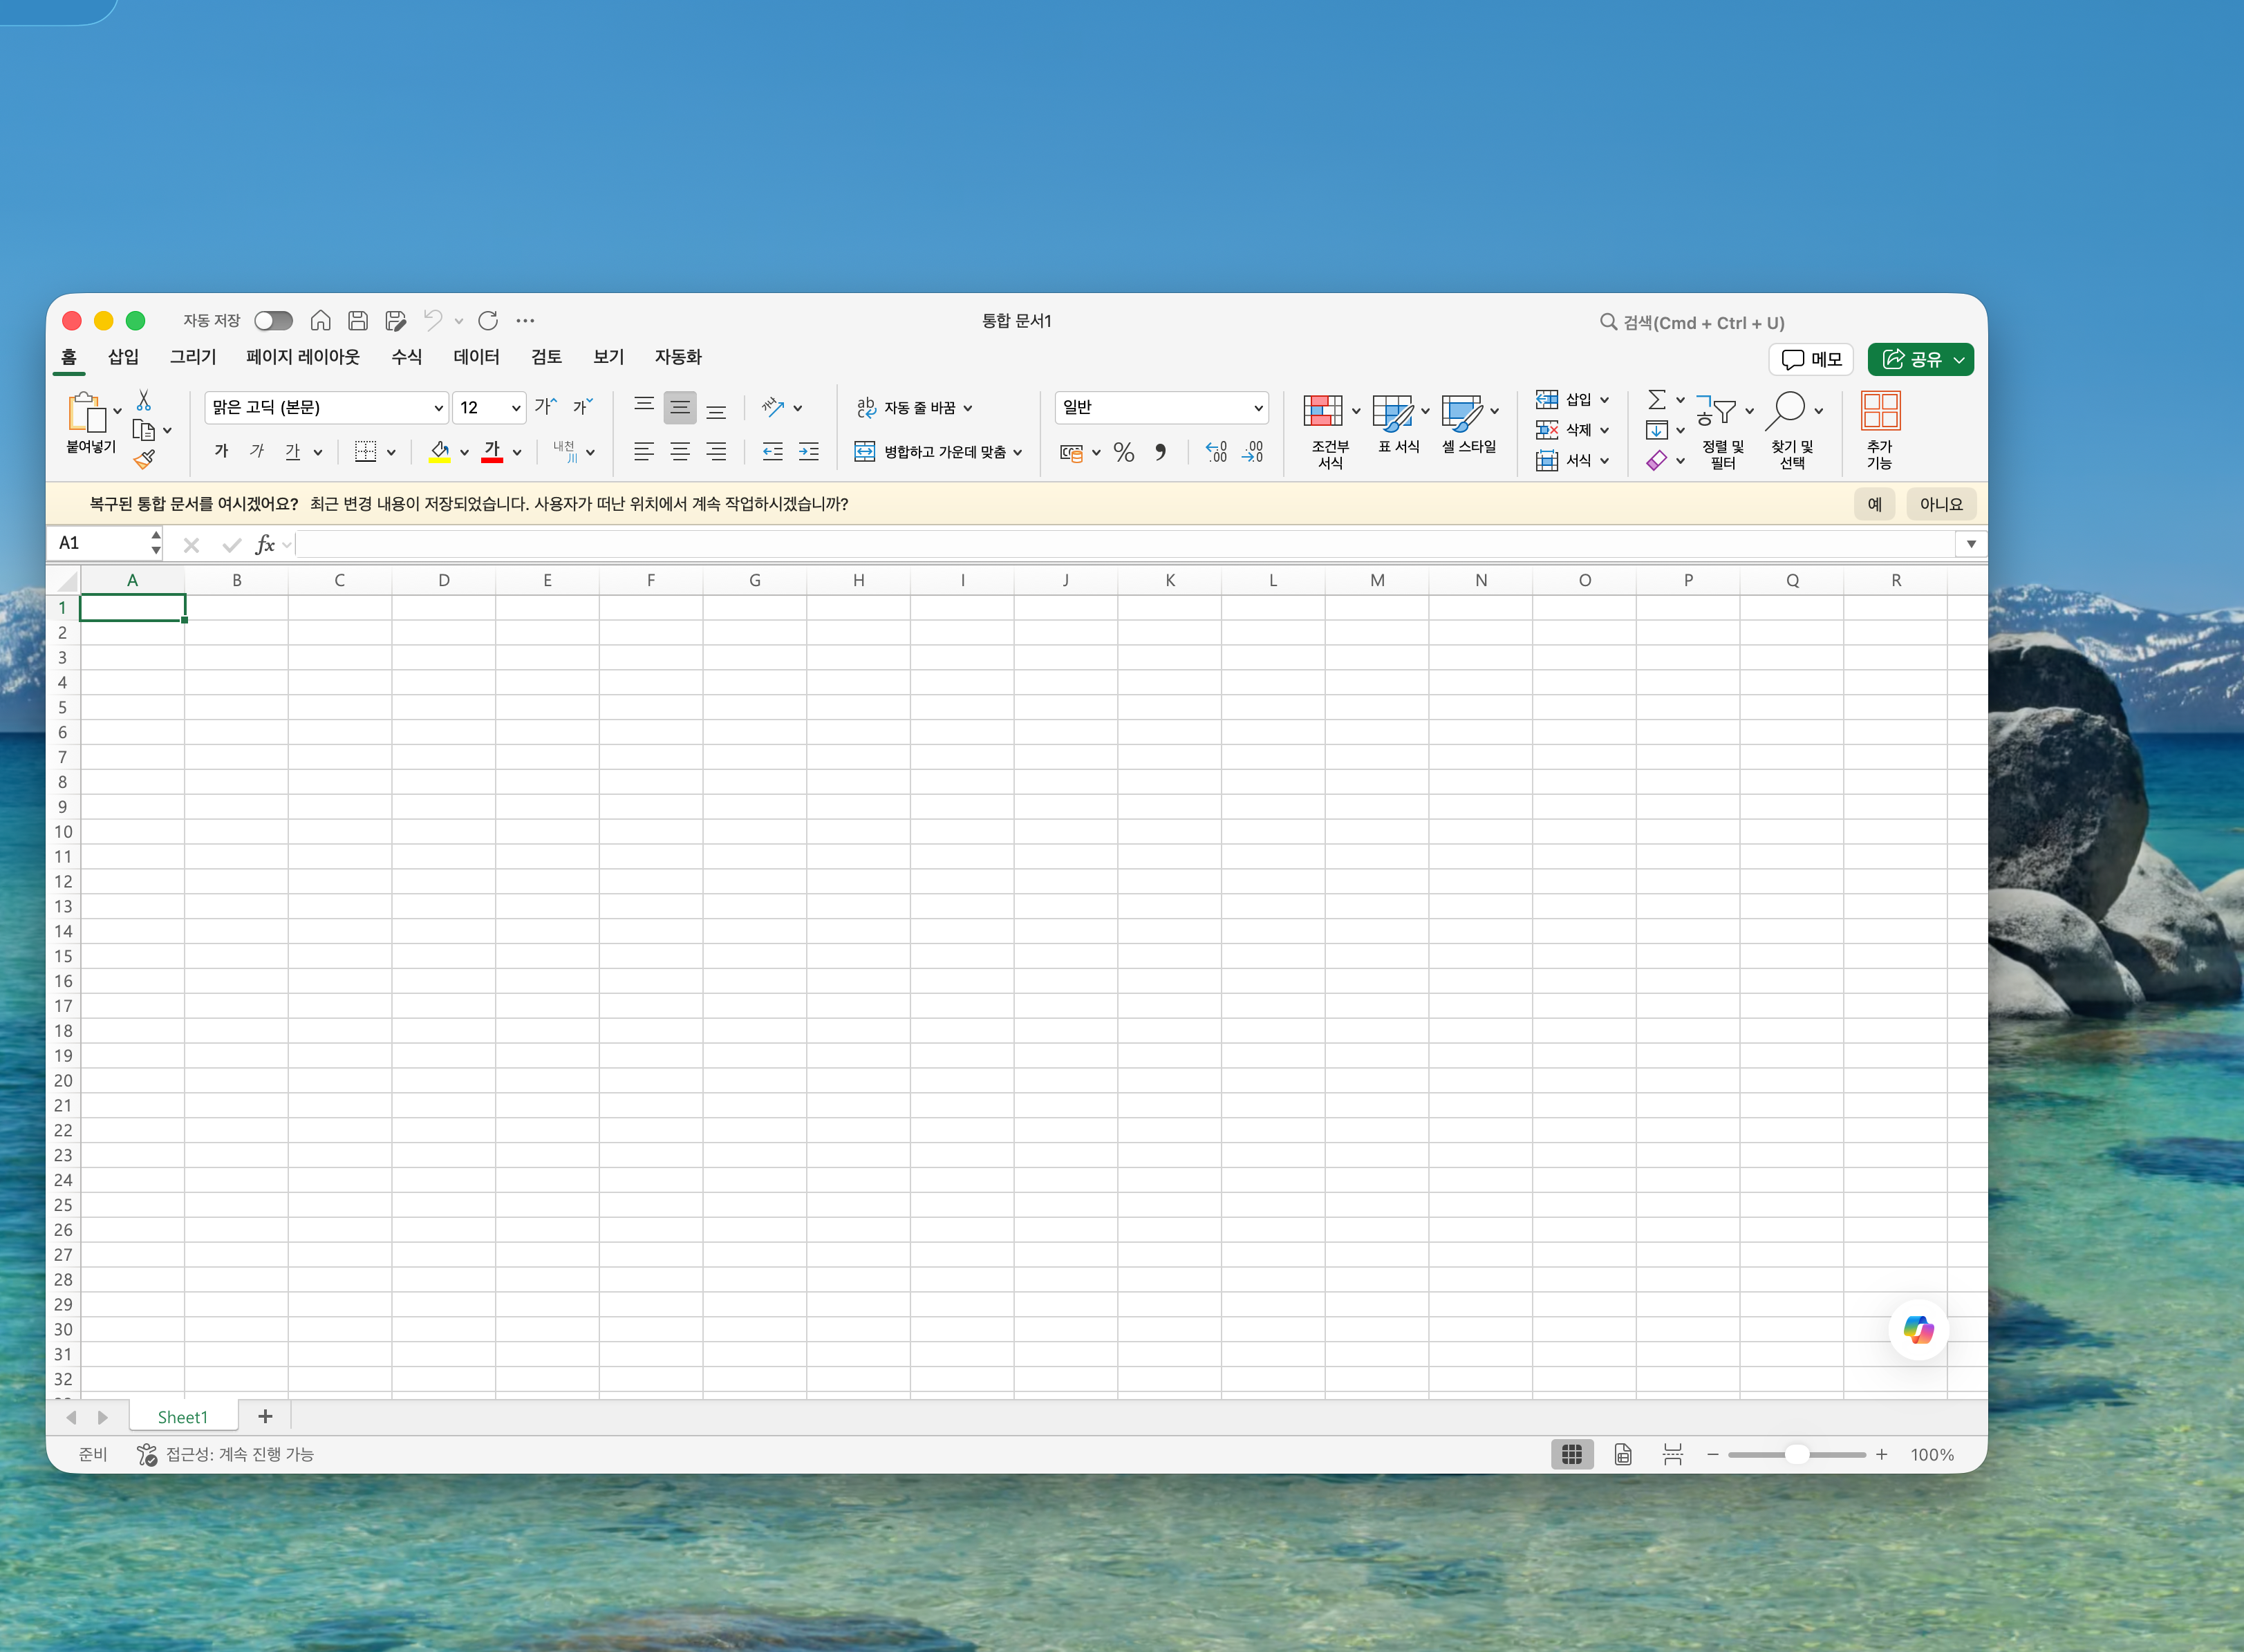Select the Format Painter brush

[x=144, y=459]
